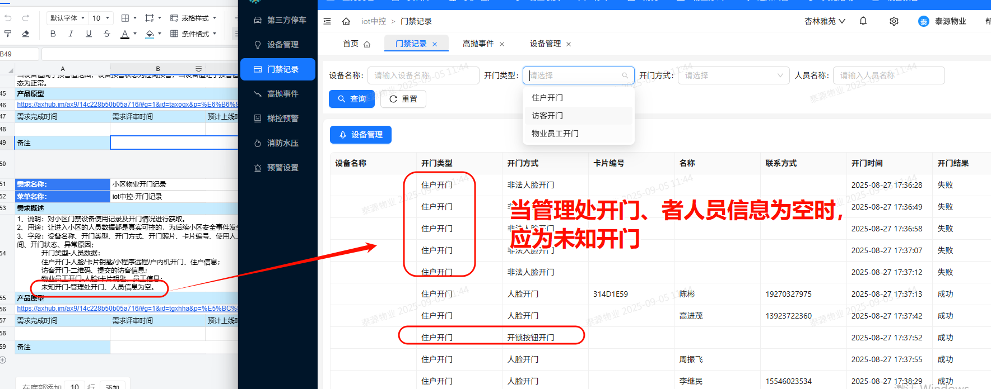The image size is (991, 389).
Task: Click the 设备名称 input field
Action: (x=424, y=75)
